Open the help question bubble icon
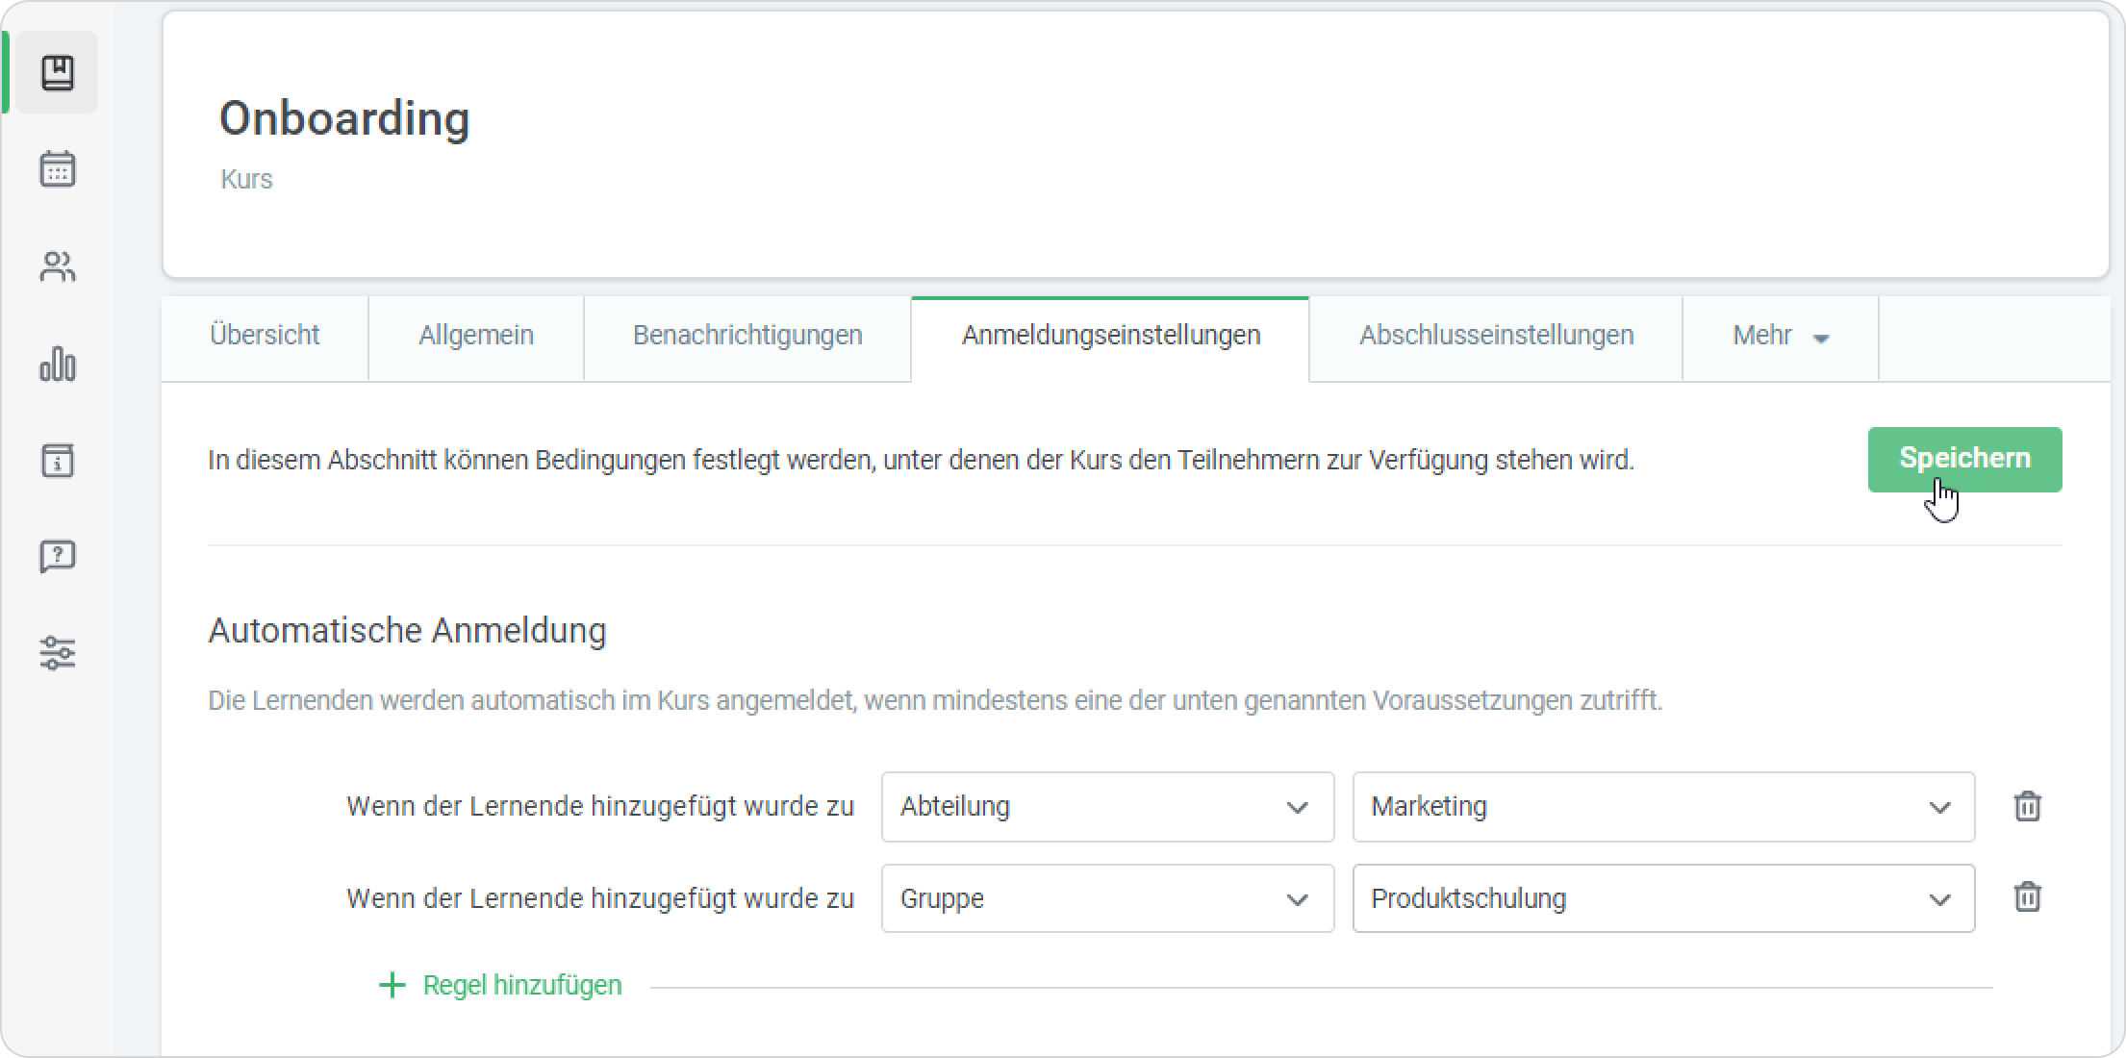 coord(58,556)
